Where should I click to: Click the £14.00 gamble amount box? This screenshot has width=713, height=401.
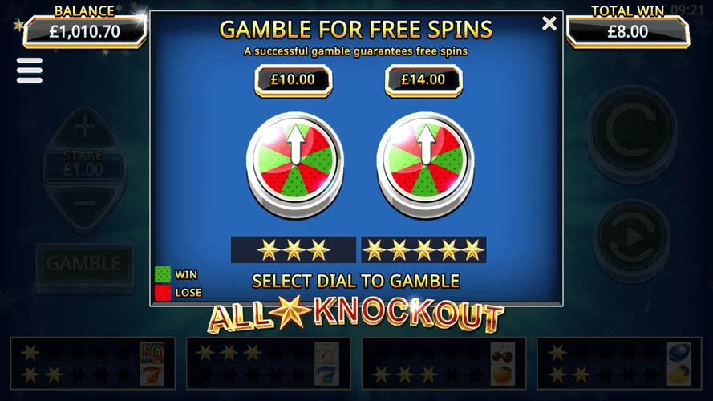point(423,80)
